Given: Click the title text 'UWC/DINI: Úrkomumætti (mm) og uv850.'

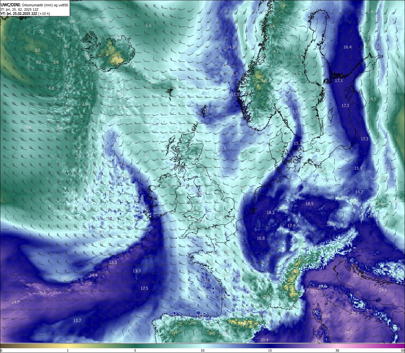Looking at the screenshot, I should click(x=35, y=5).
